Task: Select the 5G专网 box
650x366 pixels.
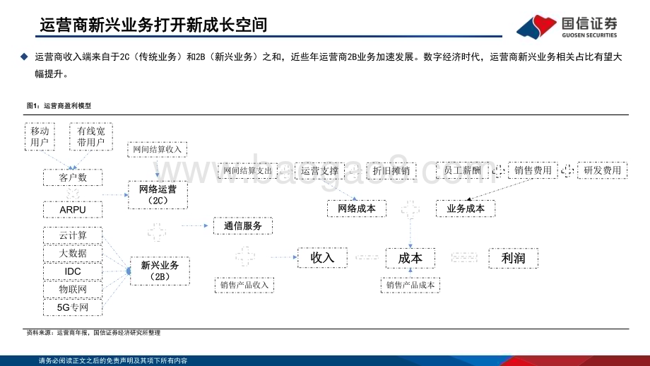Action: point(73,307)
